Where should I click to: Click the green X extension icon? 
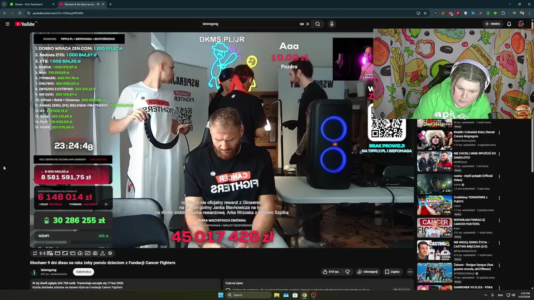coord(488,13)
